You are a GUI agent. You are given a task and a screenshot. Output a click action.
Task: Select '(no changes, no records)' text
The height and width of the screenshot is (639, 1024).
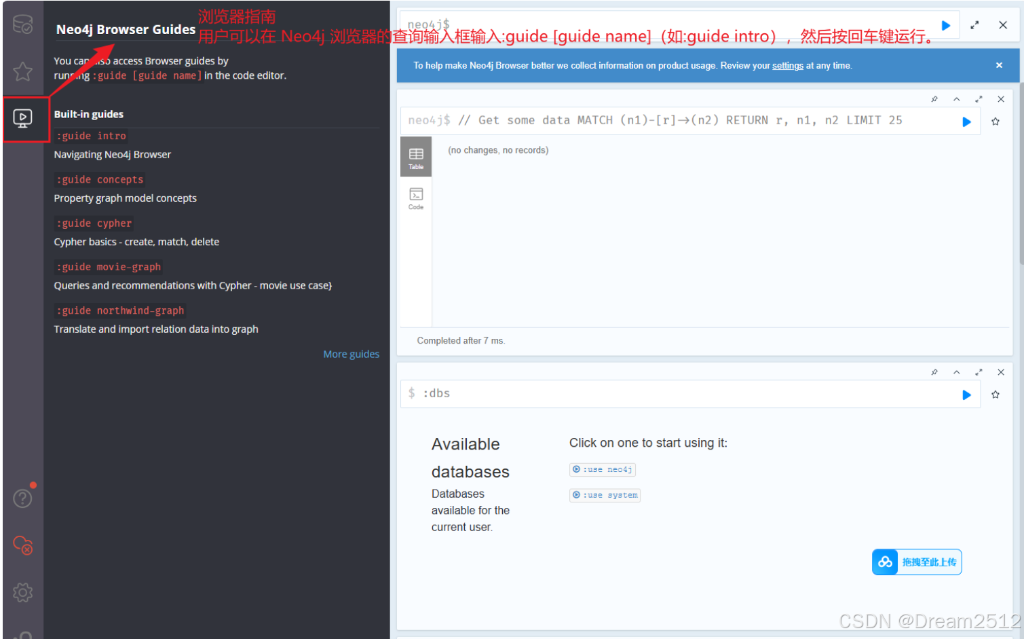point(498,150)
